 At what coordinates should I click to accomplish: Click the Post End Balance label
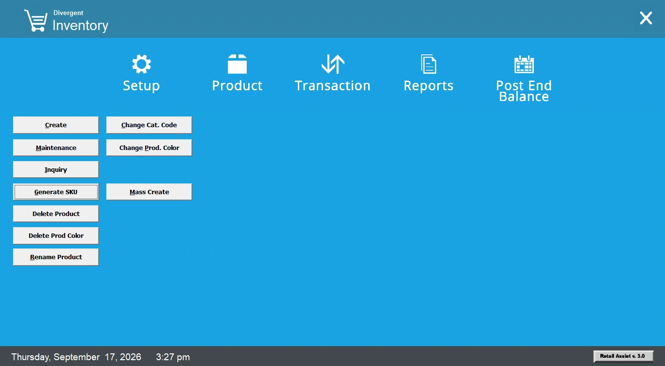524,91
